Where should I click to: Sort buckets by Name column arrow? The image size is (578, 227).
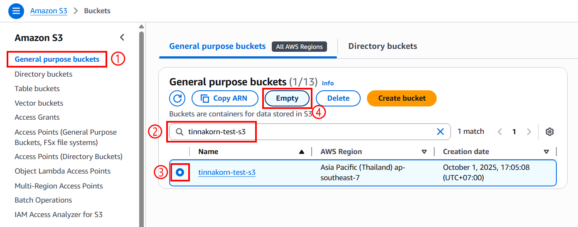tap(302, 152)
